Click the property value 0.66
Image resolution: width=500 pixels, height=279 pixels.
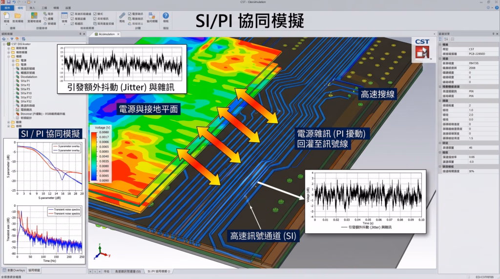[472, 157]
